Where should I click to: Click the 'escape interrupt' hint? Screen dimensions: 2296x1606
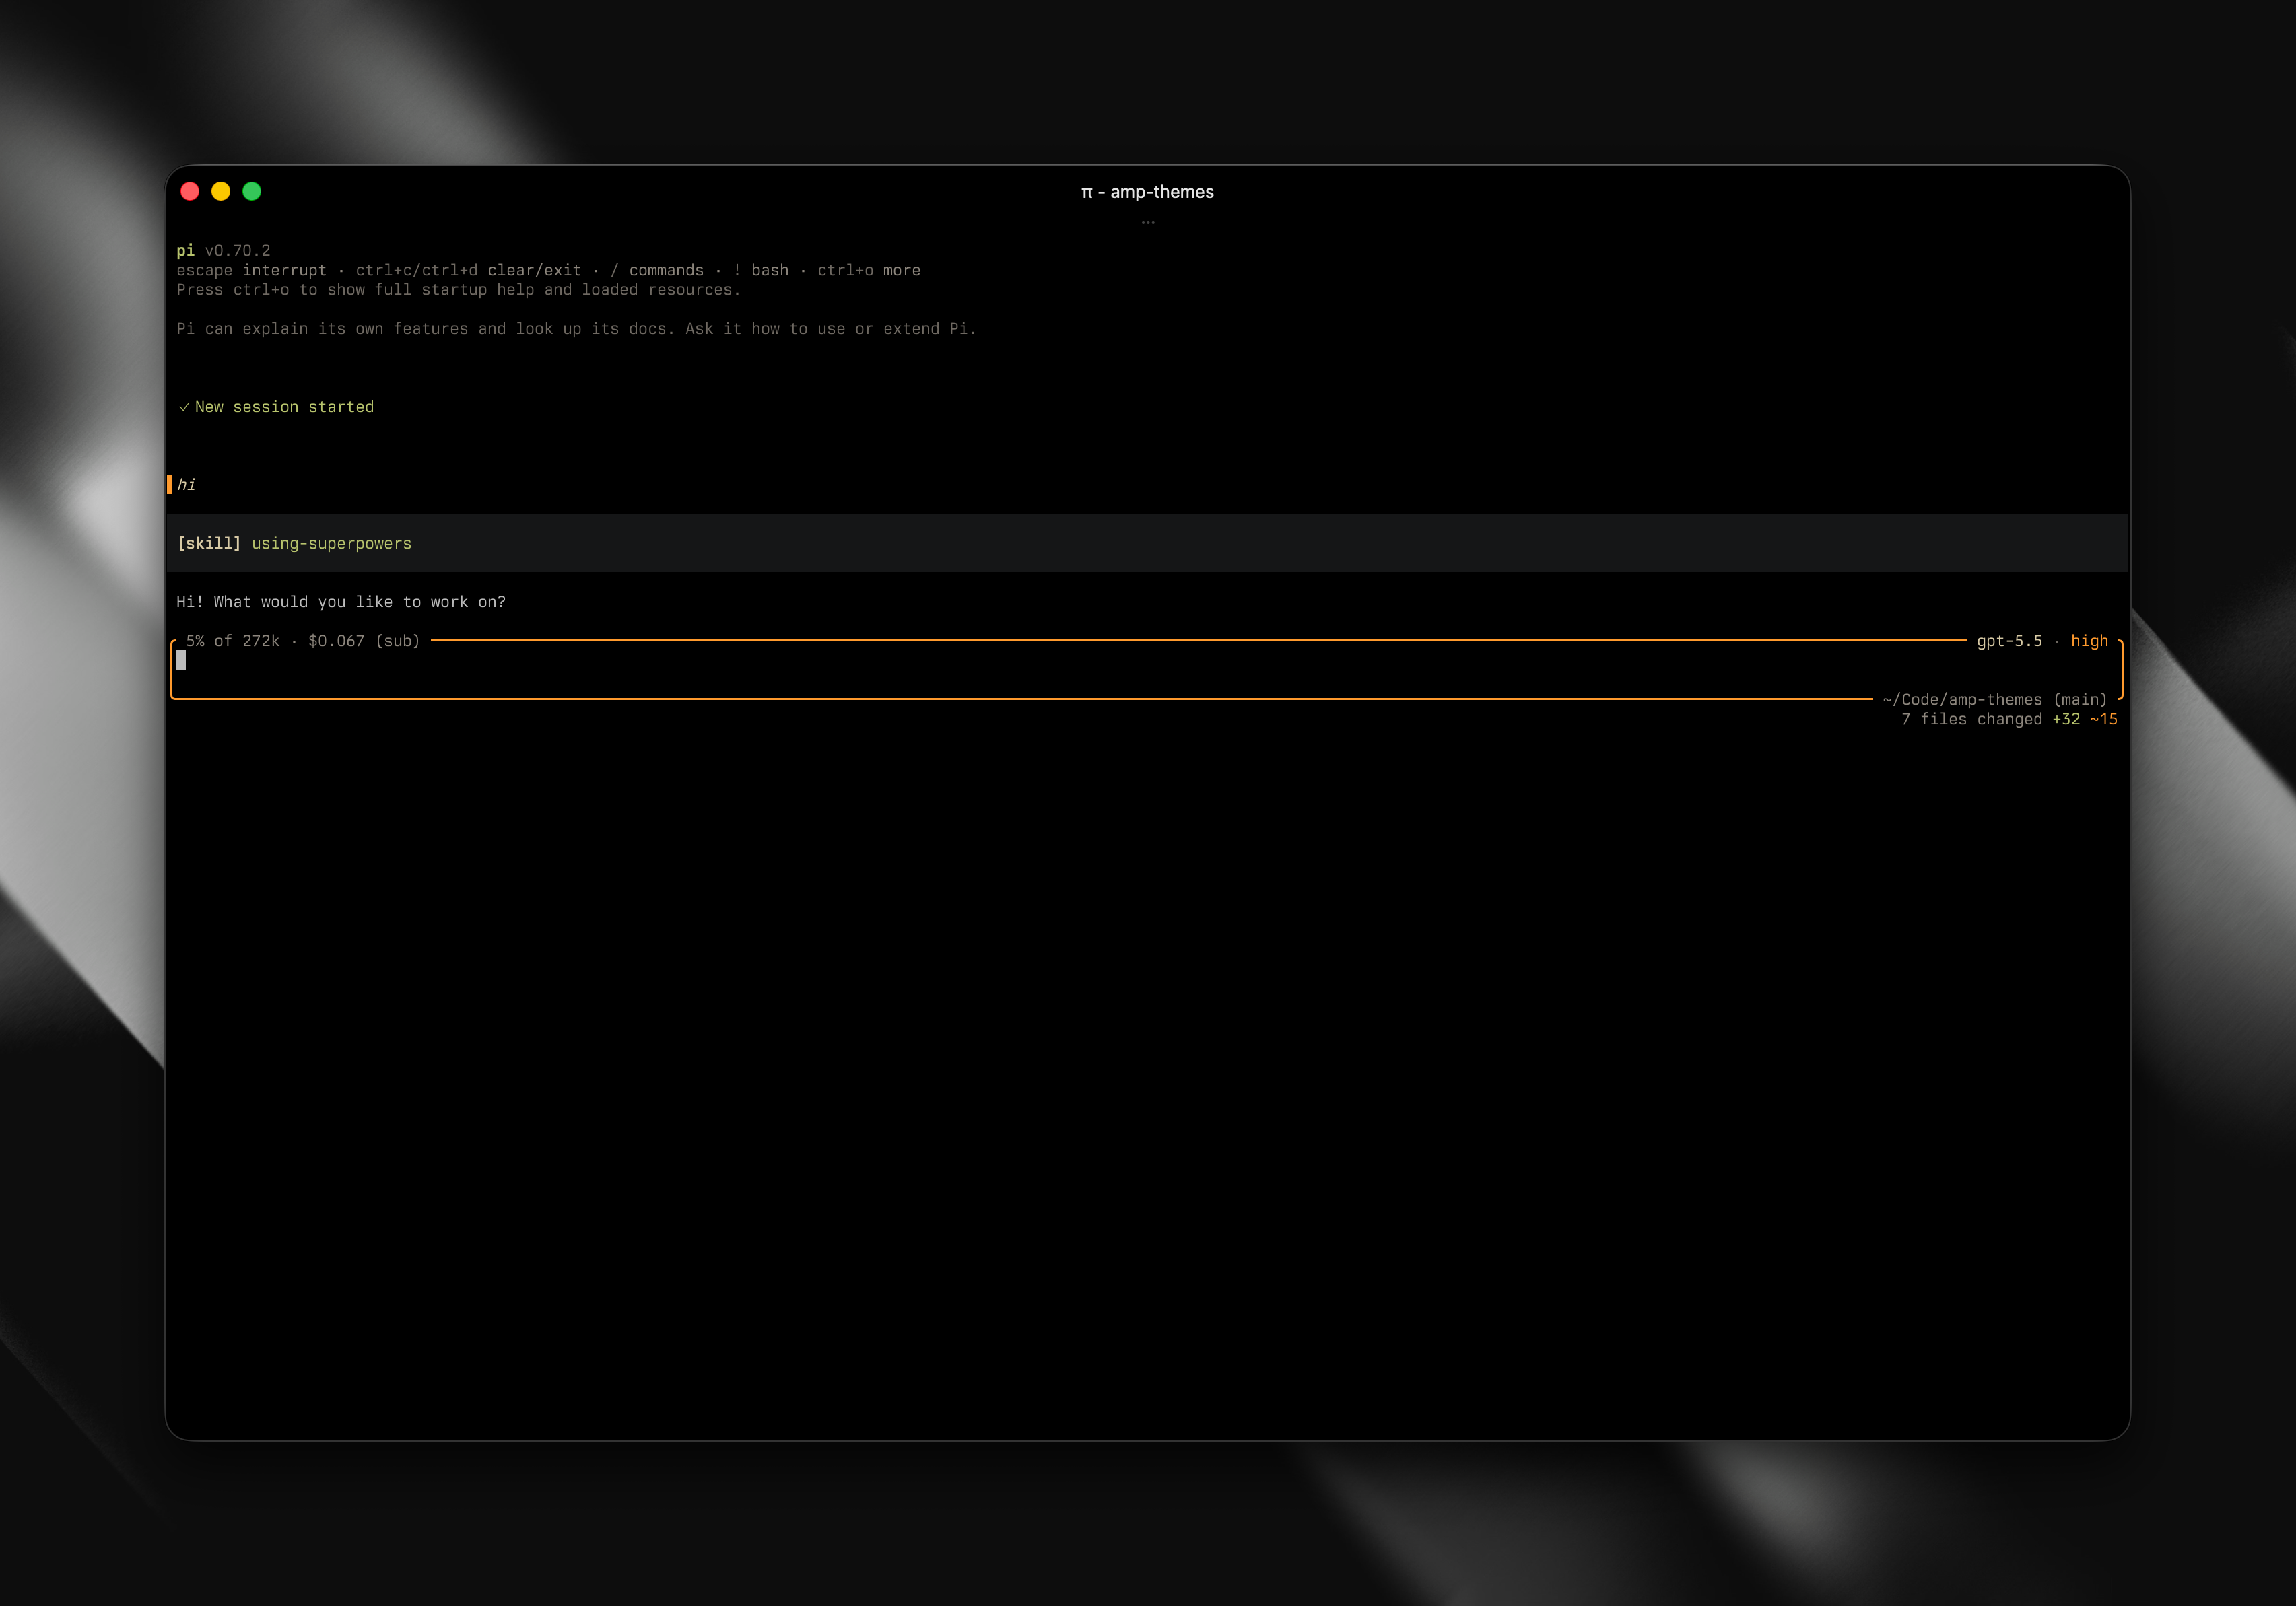[x=251, y=270]
